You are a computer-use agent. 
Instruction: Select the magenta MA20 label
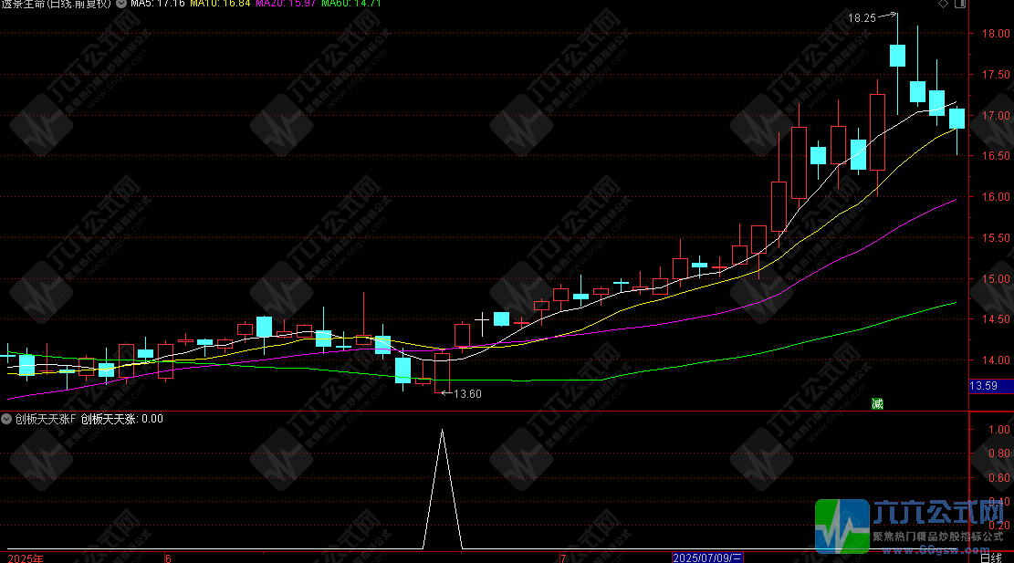pyautogui.click(x=286, y=4)
